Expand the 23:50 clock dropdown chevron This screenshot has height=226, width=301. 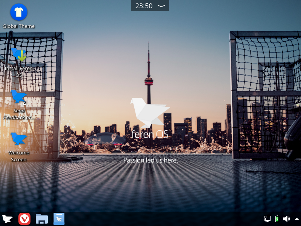tap(161, 6)
